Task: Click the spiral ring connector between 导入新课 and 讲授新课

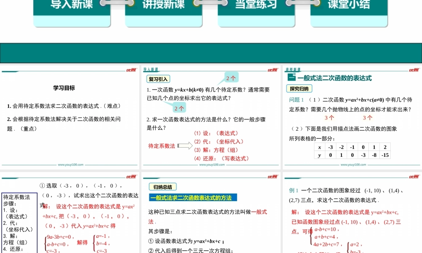Action: pos(117,4)
